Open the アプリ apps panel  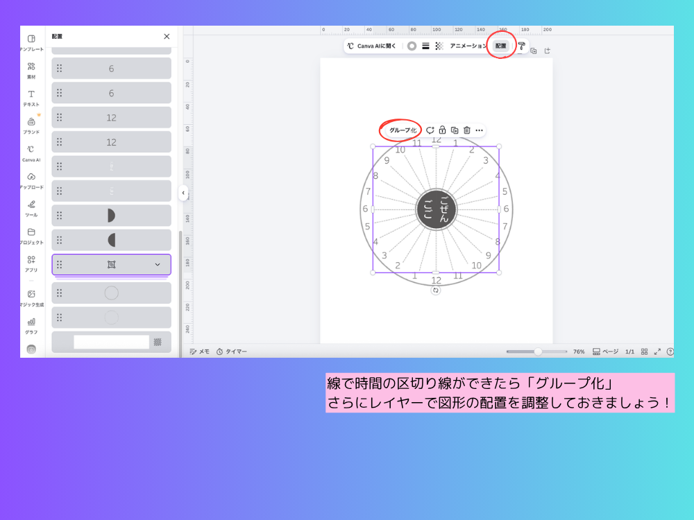coord(31,263)
